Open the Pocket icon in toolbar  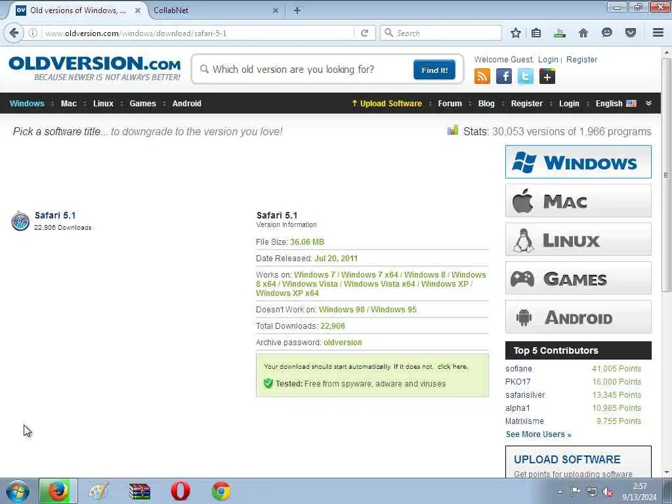pyautogui.click(x=630, y=33)
